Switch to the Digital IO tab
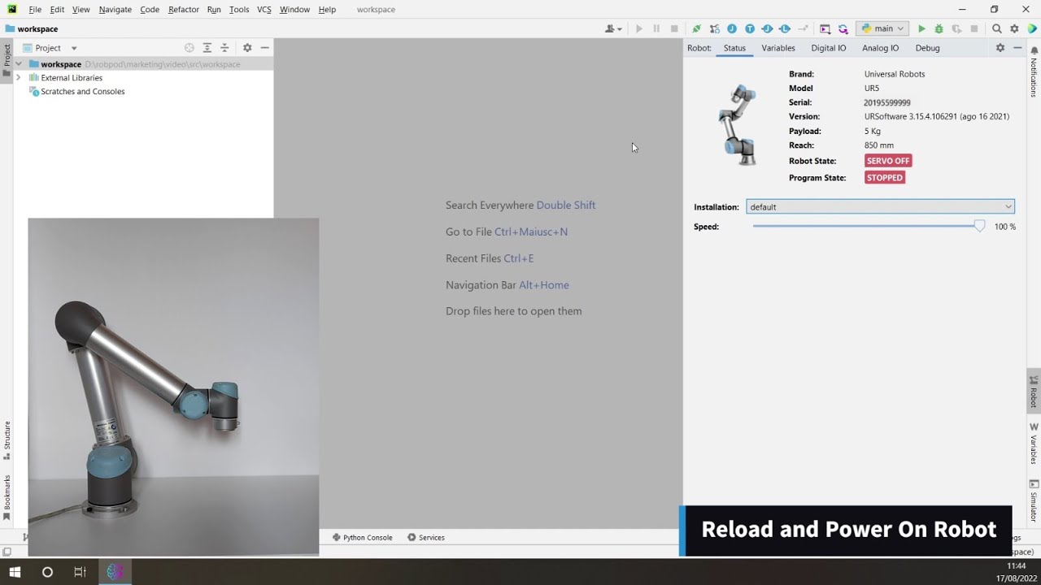This screenshot has height=585, width=1041. [829, 48]
